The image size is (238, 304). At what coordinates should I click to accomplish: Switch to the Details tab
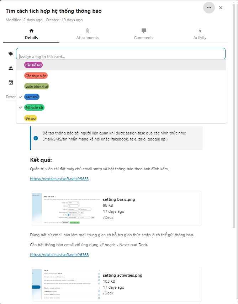[x=31, y=35]
